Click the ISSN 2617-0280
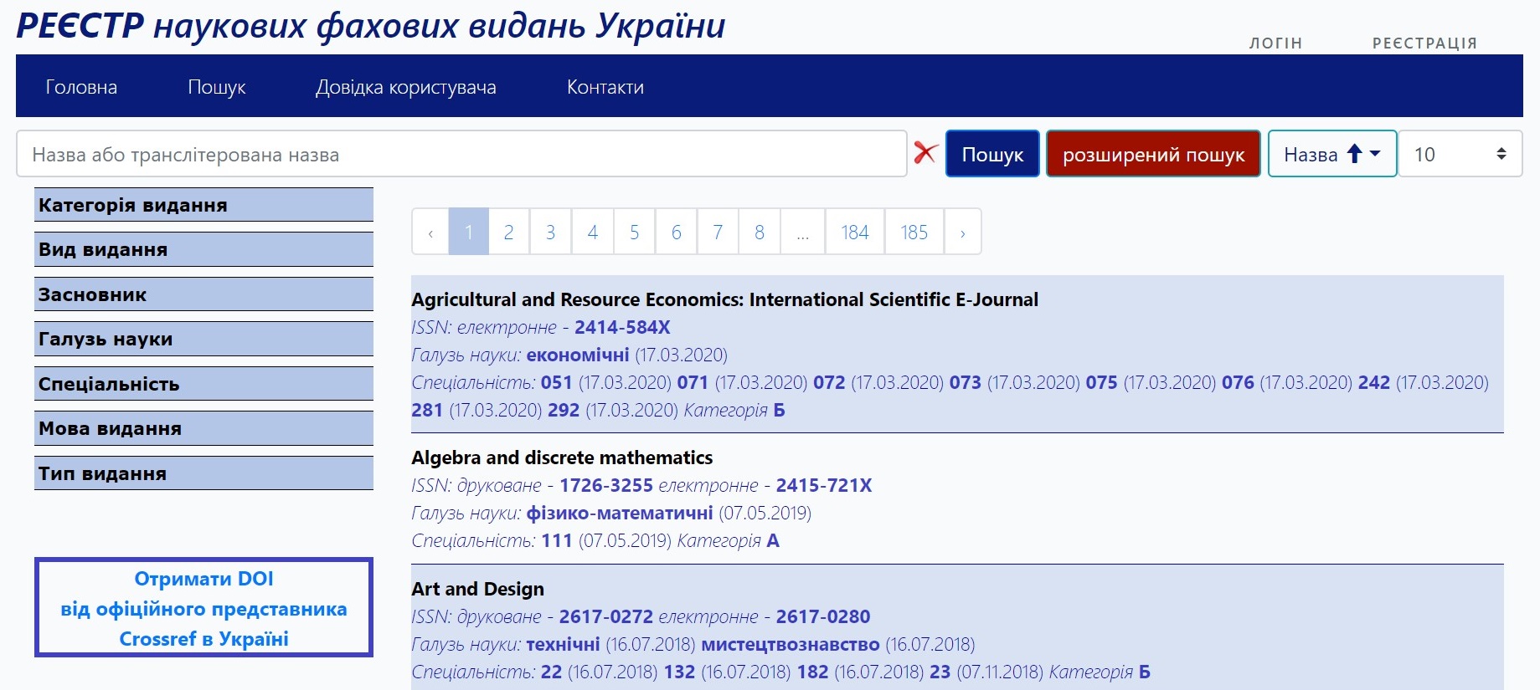The height and width of the screenshot is (690, 1540). tap(823, 616)
